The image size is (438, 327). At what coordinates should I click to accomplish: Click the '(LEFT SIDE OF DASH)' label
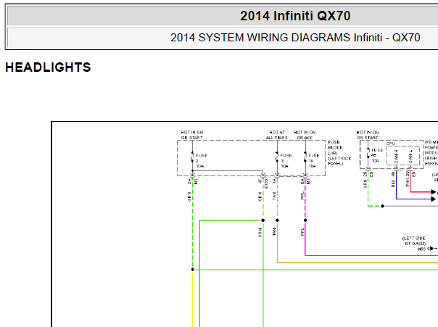click(413, 241)
